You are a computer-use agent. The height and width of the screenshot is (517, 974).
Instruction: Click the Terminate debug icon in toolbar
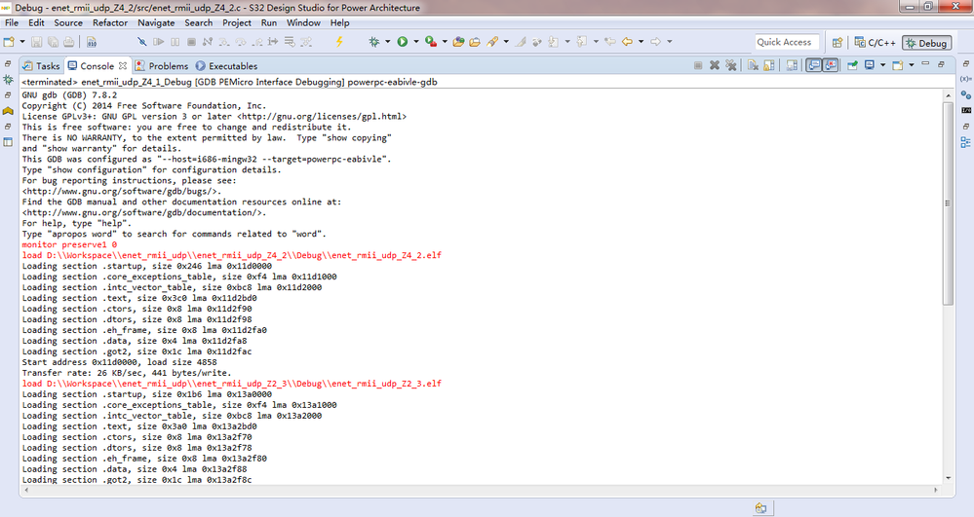191,42
